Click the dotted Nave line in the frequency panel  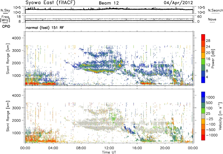coord(109,19)
